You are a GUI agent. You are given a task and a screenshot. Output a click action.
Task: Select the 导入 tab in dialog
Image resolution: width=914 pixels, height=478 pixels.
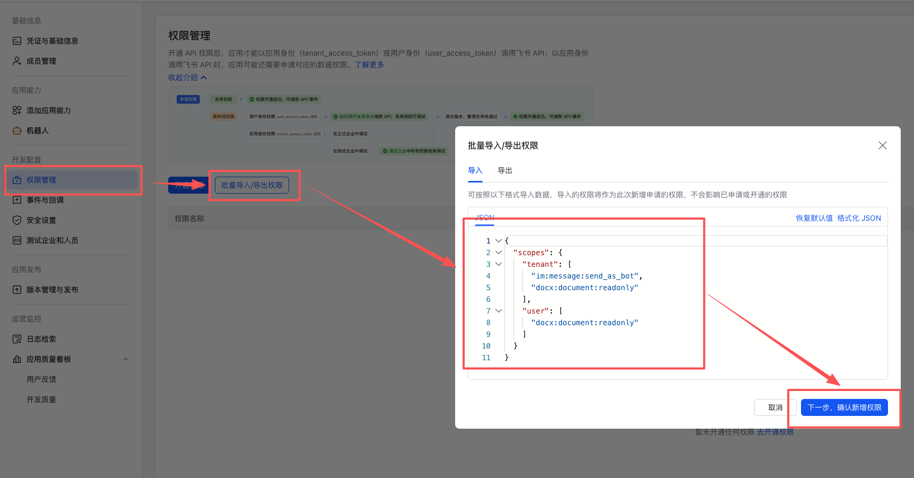point(475,170)
